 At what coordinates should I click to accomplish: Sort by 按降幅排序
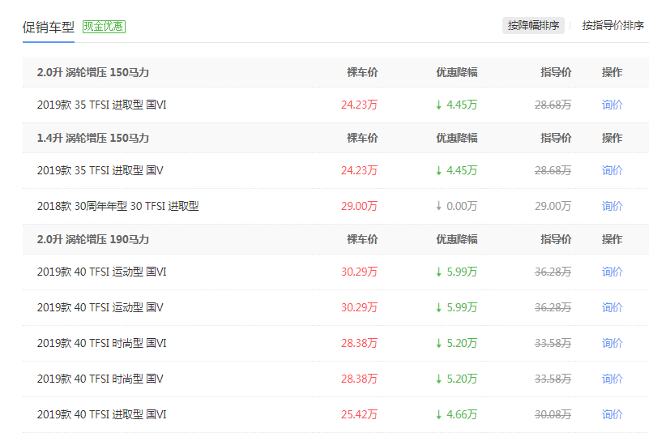tap(533, 26)
